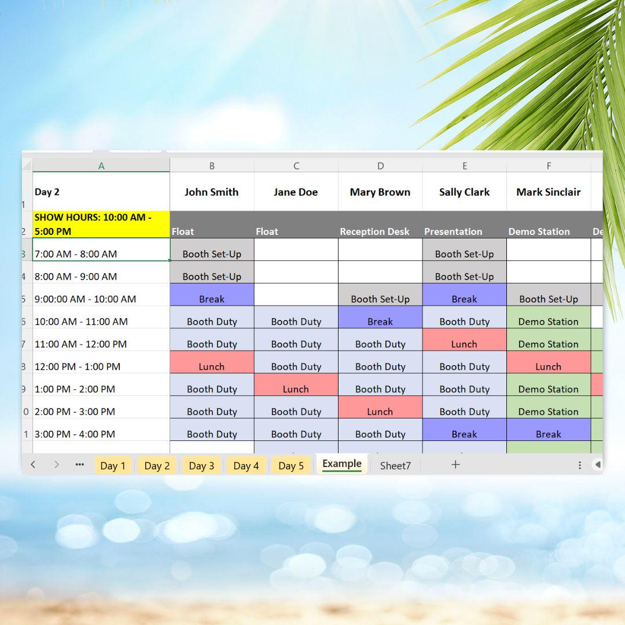Viewport: 625px width, 625px height.
Task: Open the all-sheets list via the ellipsis icon
Action: point(79,465)
